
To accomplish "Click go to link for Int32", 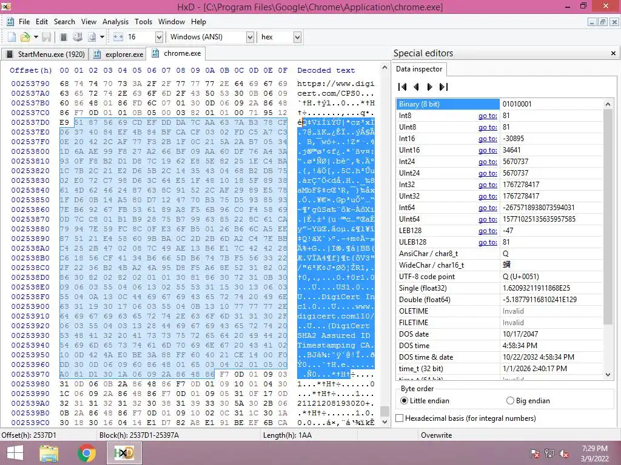I will point(488,184).
